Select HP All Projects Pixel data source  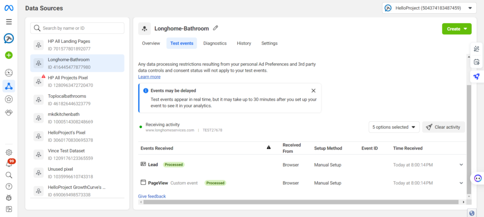[77, 81]
